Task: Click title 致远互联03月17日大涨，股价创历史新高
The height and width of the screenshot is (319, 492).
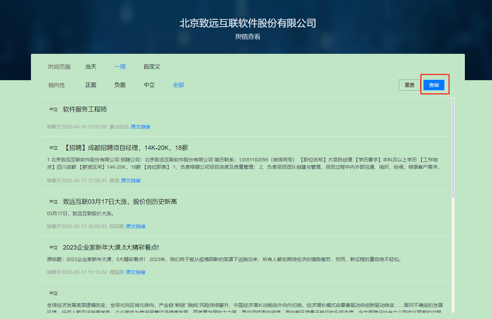Action: [120, 202]
